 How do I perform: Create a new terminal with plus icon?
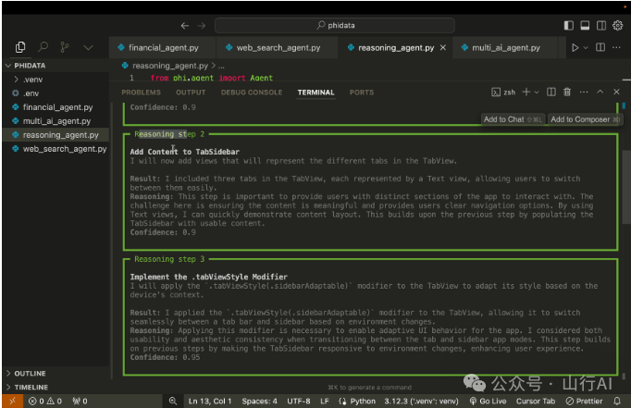pos(526,93)
